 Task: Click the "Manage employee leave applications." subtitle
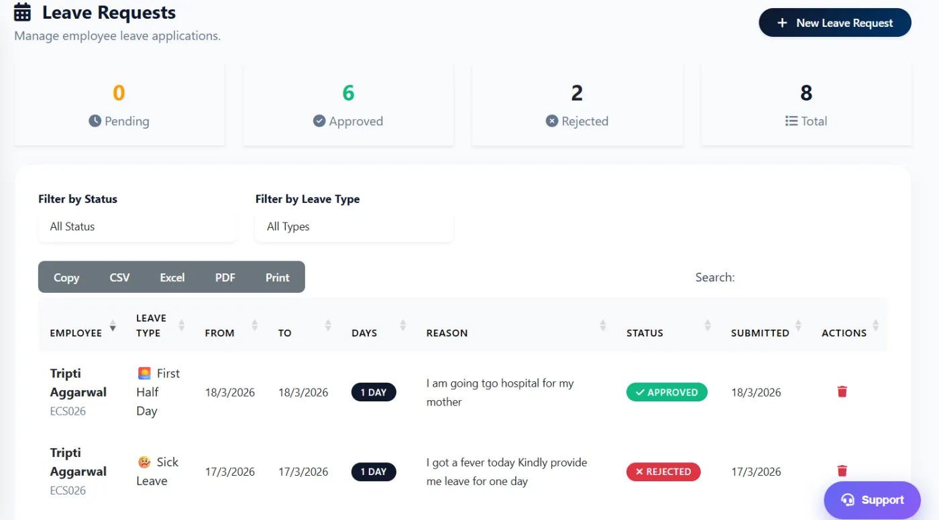(117, 36)
